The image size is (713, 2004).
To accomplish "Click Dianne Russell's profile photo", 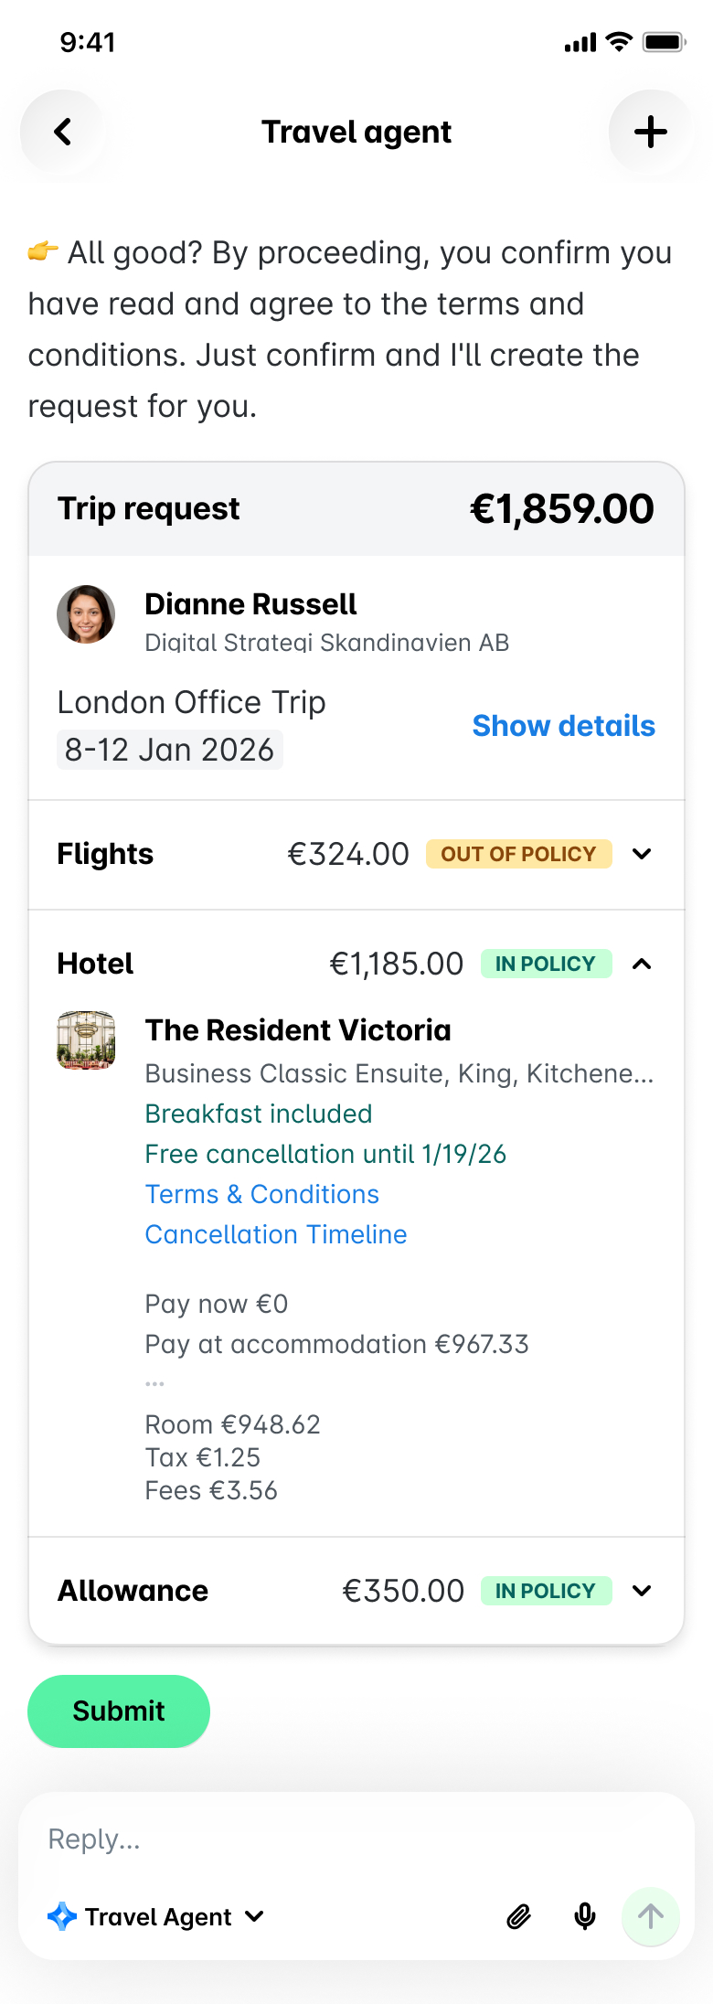I will click(86, 614).
